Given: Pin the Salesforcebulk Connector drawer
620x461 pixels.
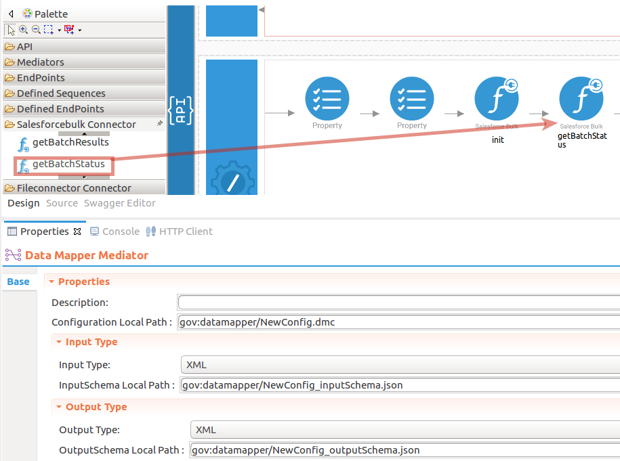Looking at the screenshot, I should tap(160, 124).
